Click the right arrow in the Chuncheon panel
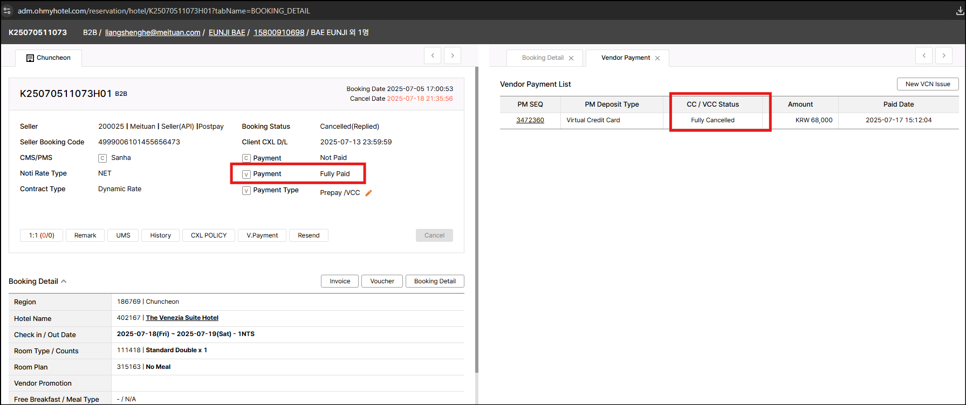The width and height of the screenshot is (966, 405). click(x=453, y=55)
